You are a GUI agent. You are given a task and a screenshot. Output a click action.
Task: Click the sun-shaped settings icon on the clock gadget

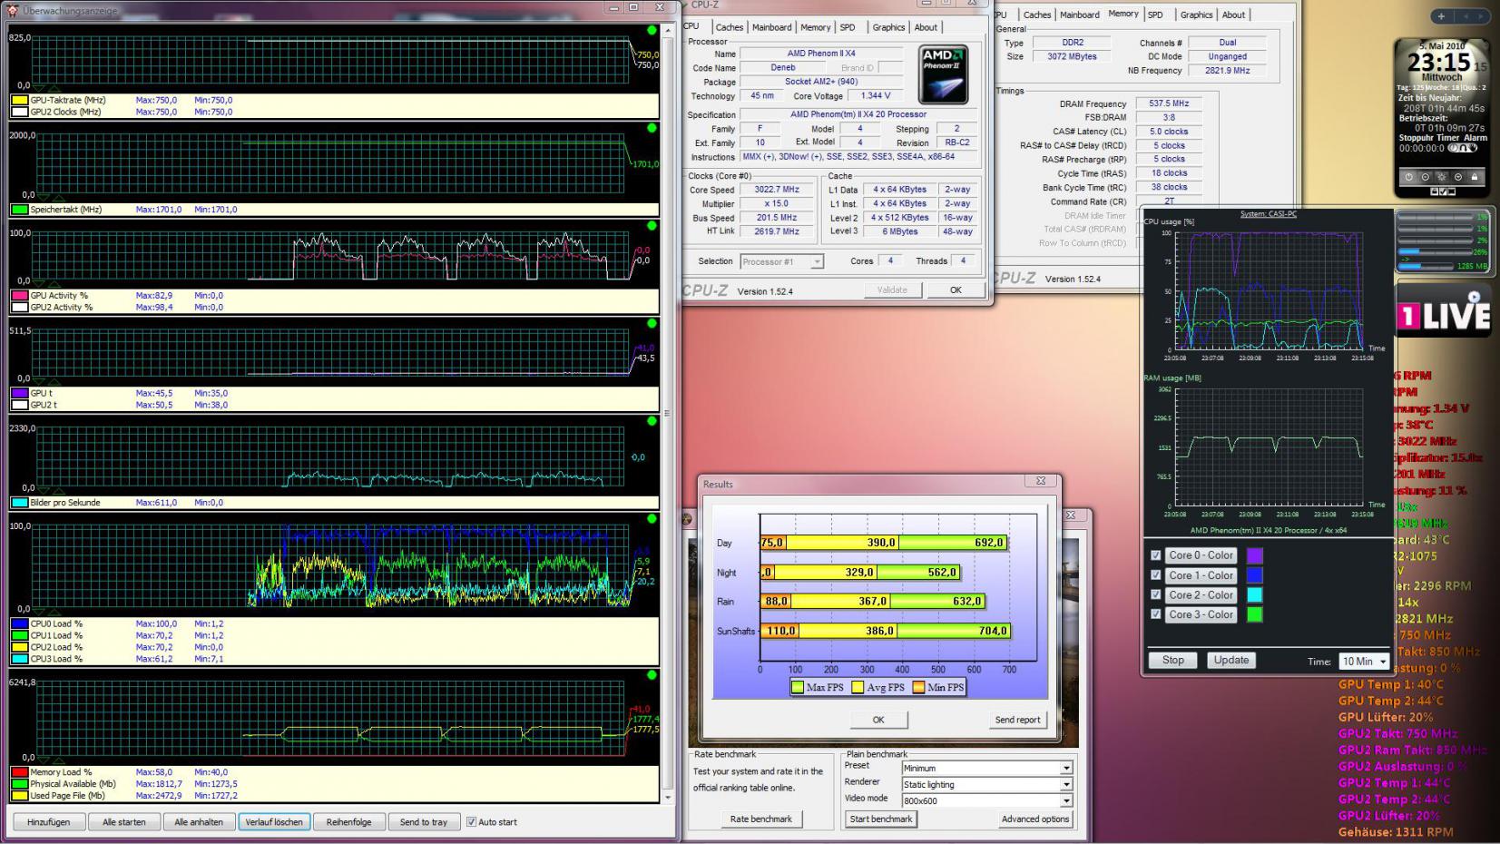(x=1442, y=177)
